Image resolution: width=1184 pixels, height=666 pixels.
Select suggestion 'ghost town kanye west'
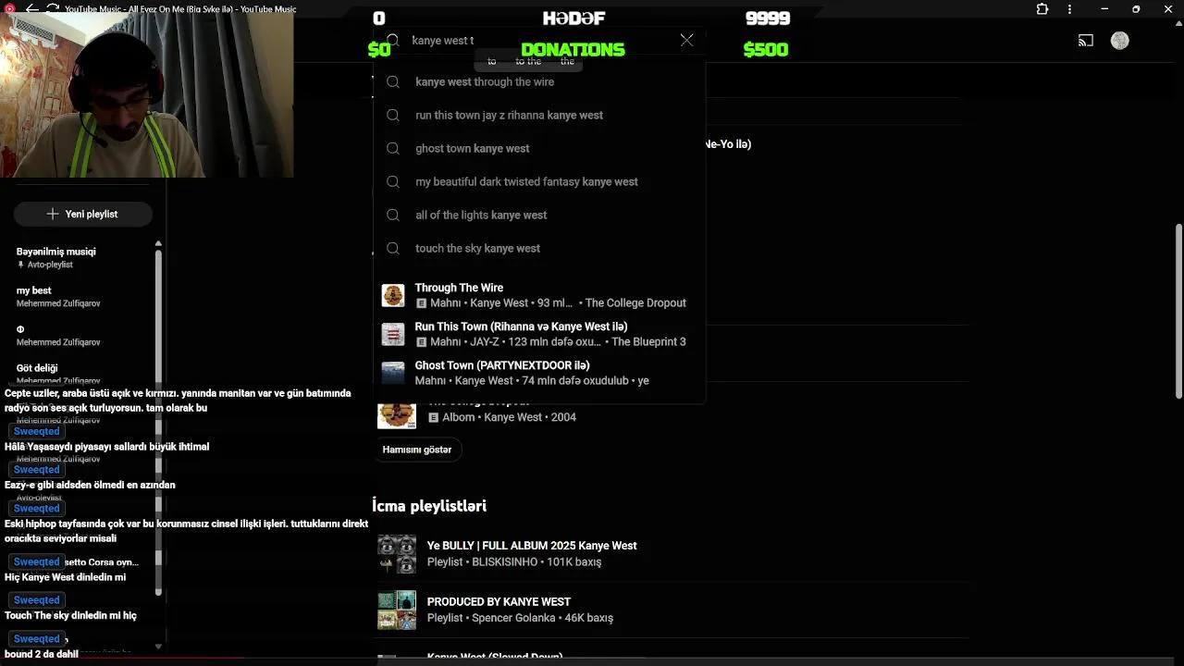pos(539,149)
